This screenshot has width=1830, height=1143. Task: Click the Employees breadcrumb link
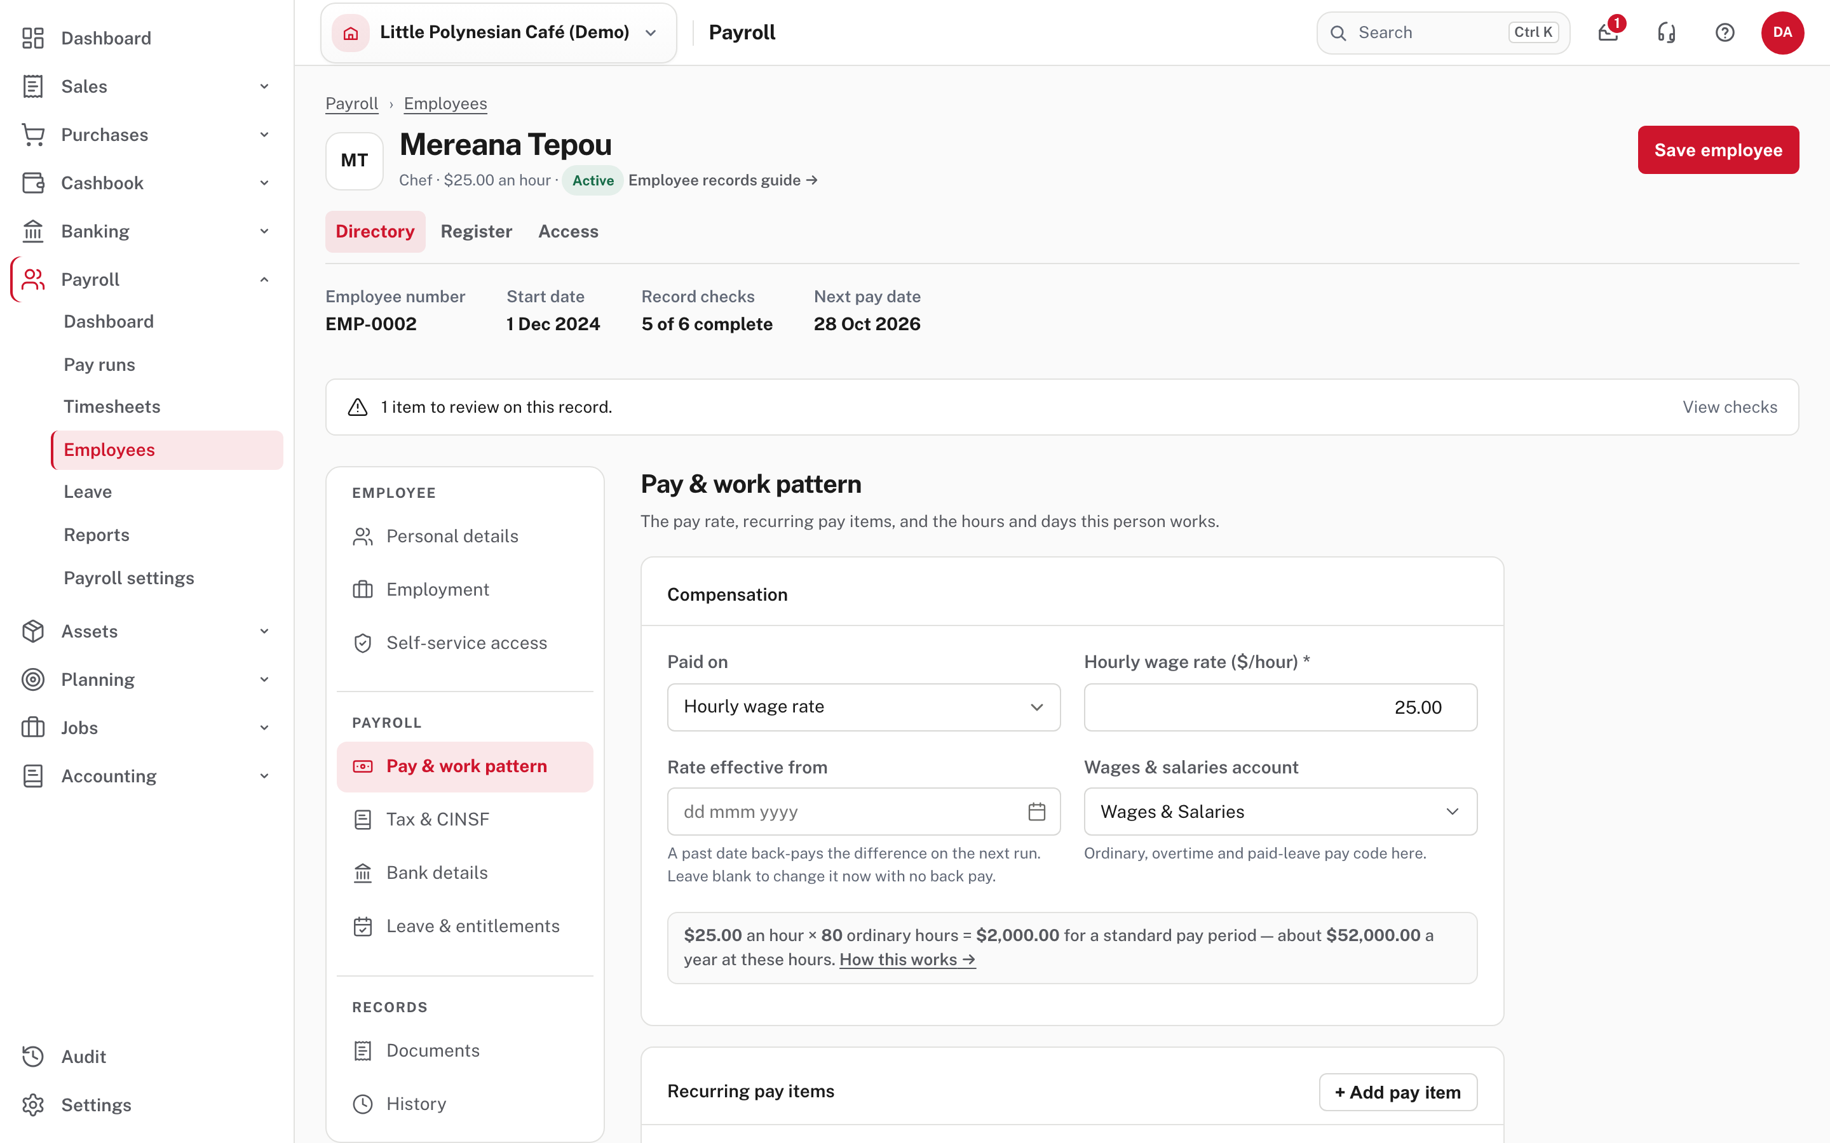tap(445, 104)
